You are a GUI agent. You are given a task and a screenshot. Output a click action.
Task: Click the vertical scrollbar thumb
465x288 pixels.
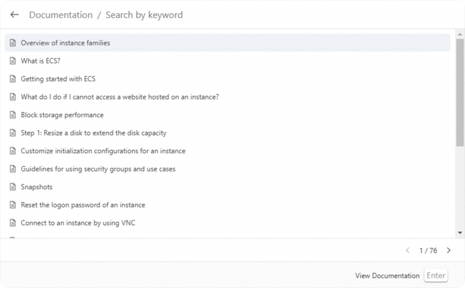point(460,92)
